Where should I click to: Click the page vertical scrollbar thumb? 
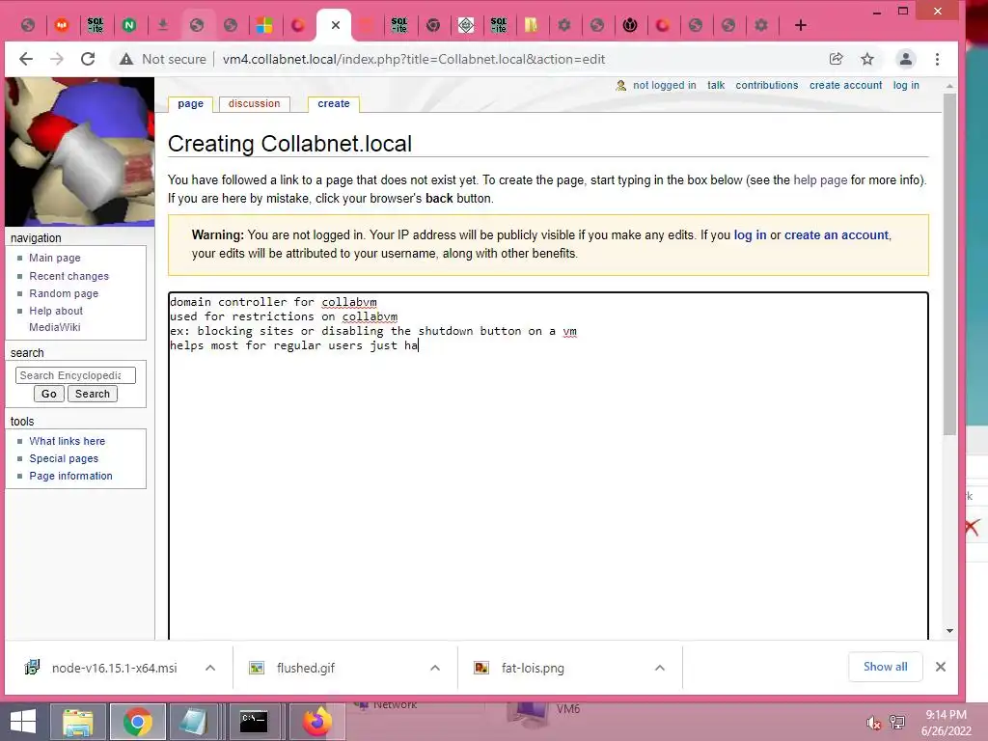click(949, 264)
